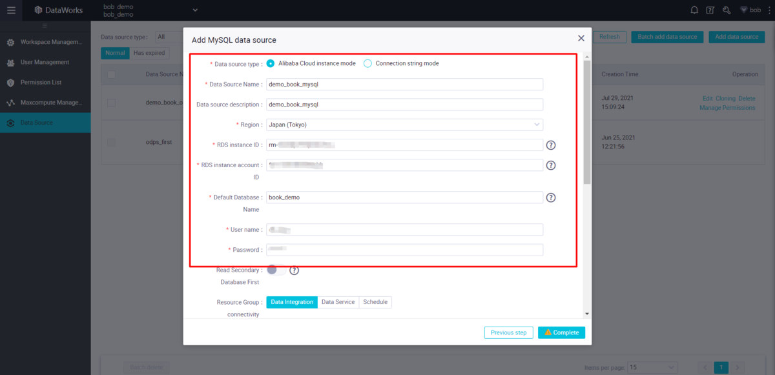Switch to Data Integration connectivity tab
This screenshot has width=775, height=375.
point(292,302)
